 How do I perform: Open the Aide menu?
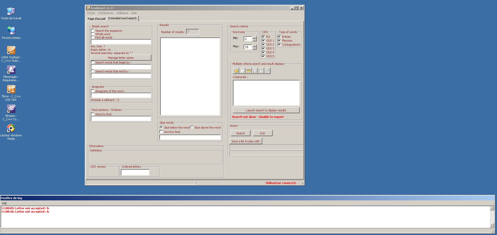click(x=134, y=13)
